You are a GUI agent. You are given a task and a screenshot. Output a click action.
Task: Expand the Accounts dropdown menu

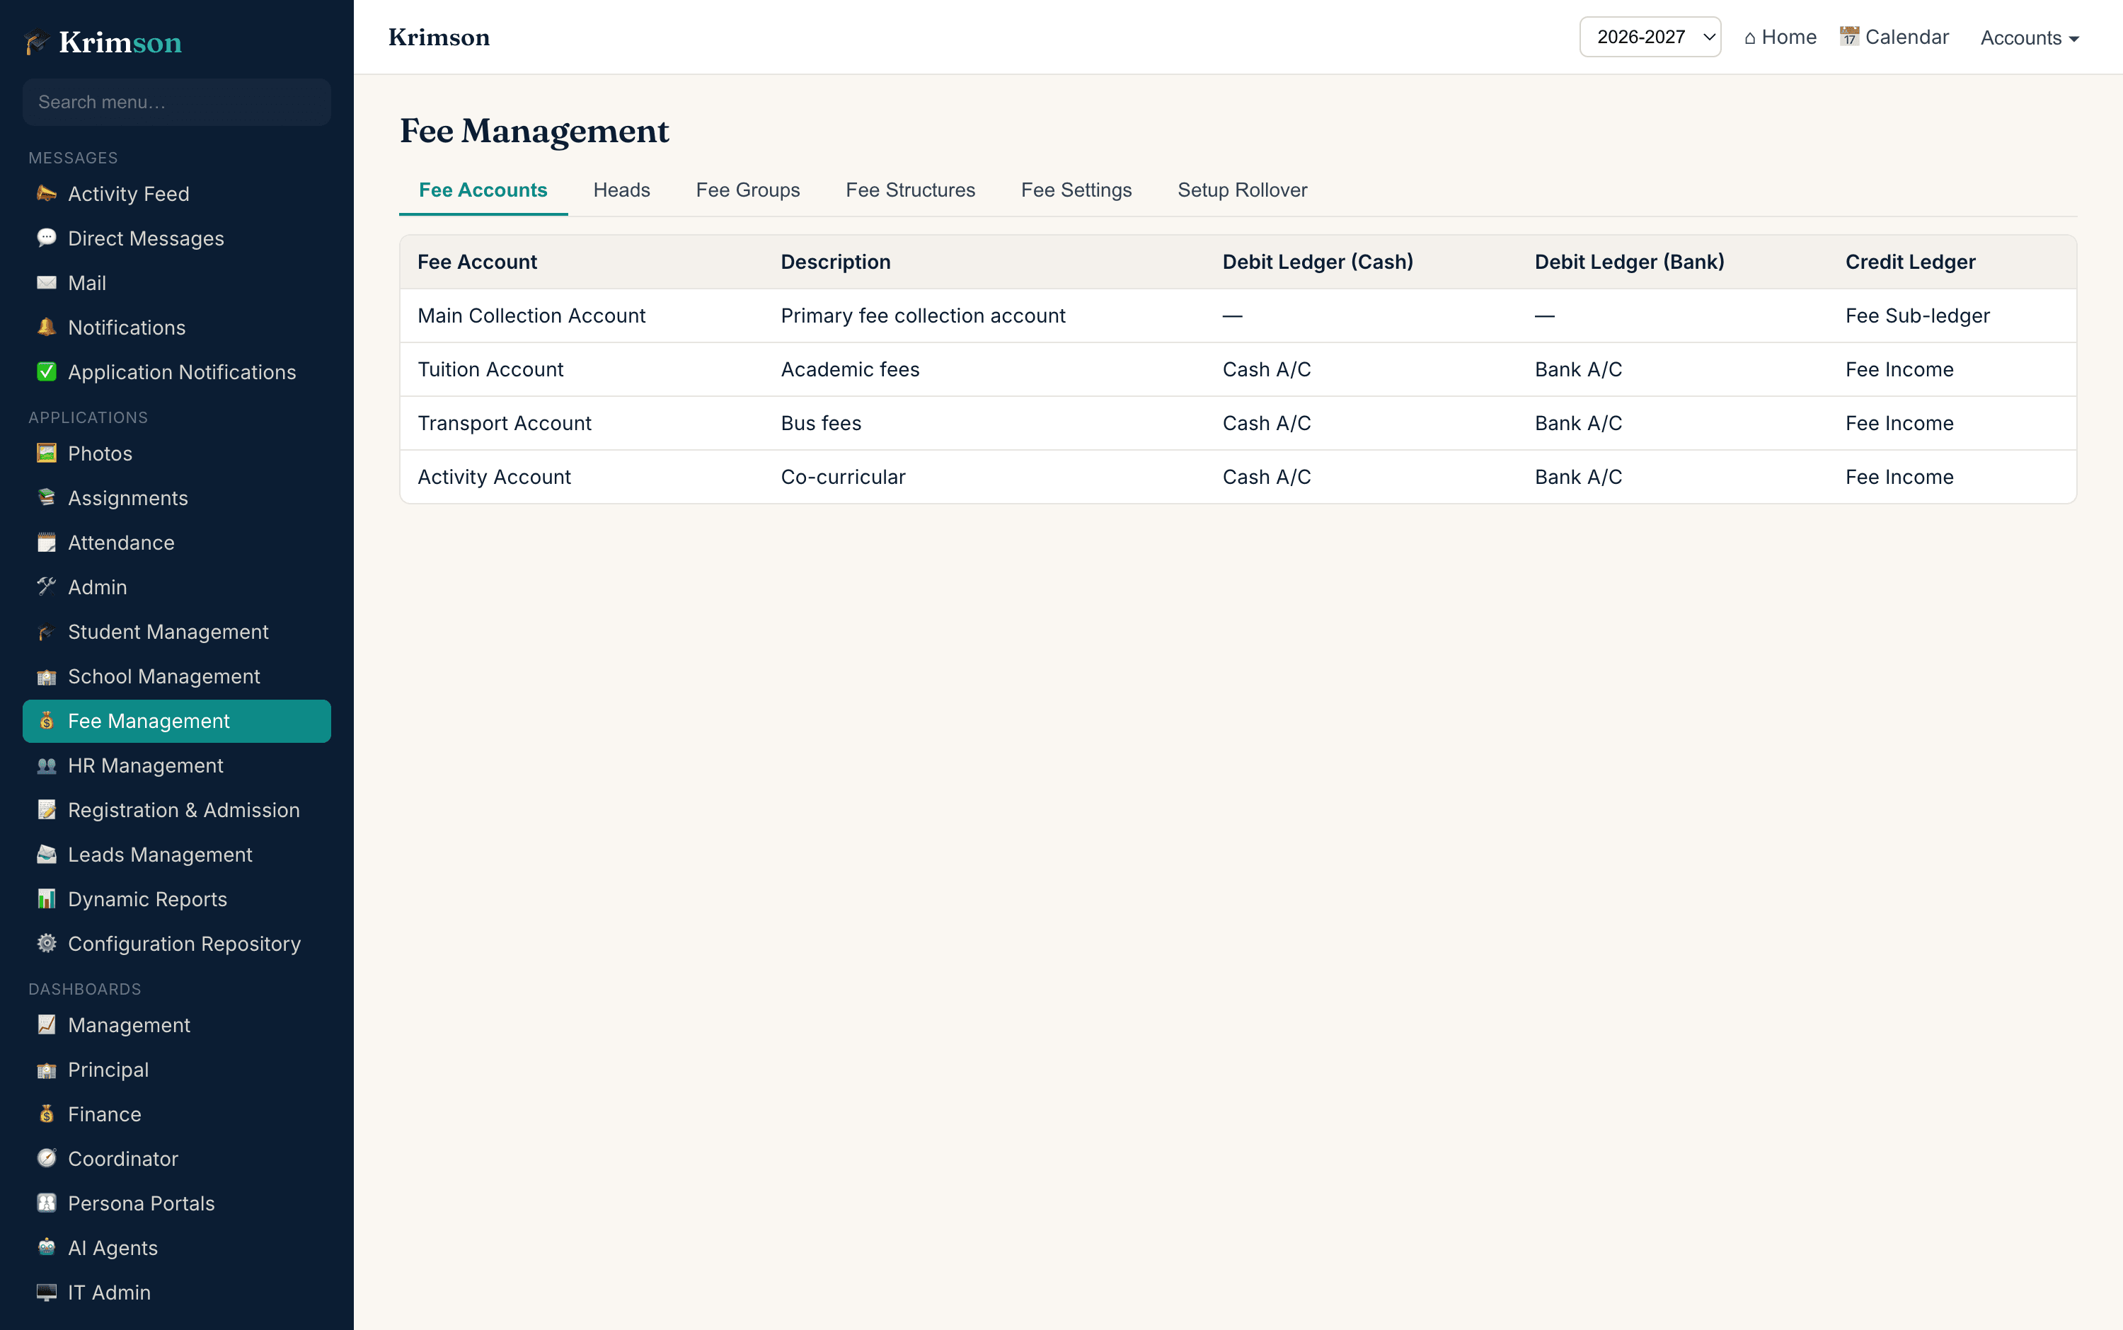pos(2029,37)
